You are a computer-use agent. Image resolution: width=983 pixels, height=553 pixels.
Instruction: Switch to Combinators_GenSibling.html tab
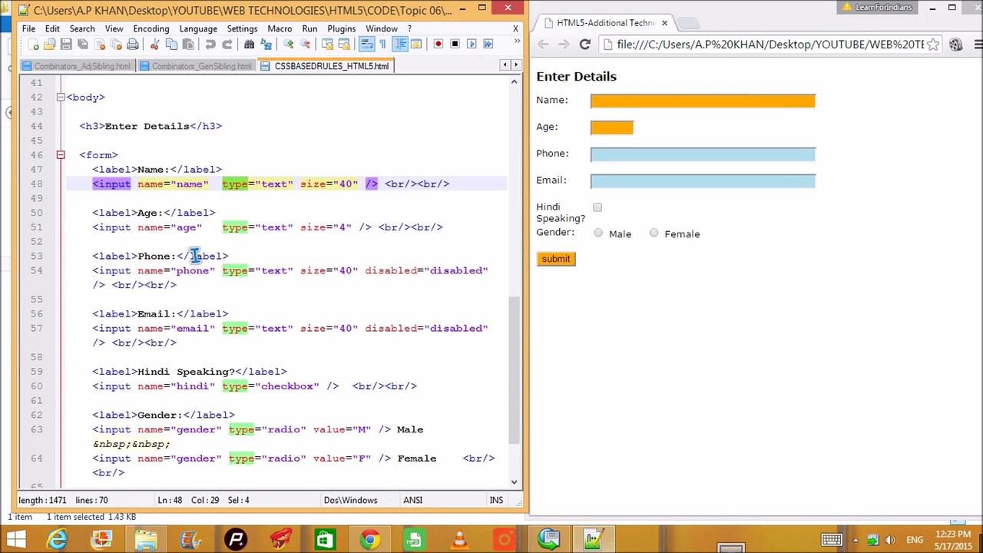click(197, 66)
